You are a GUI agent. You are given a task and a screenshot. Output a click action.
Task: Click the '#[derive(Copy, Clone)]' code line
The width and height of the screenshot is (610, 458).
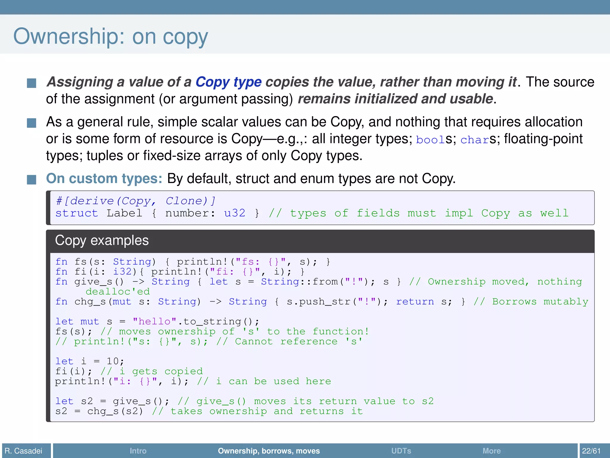[136, 201]
